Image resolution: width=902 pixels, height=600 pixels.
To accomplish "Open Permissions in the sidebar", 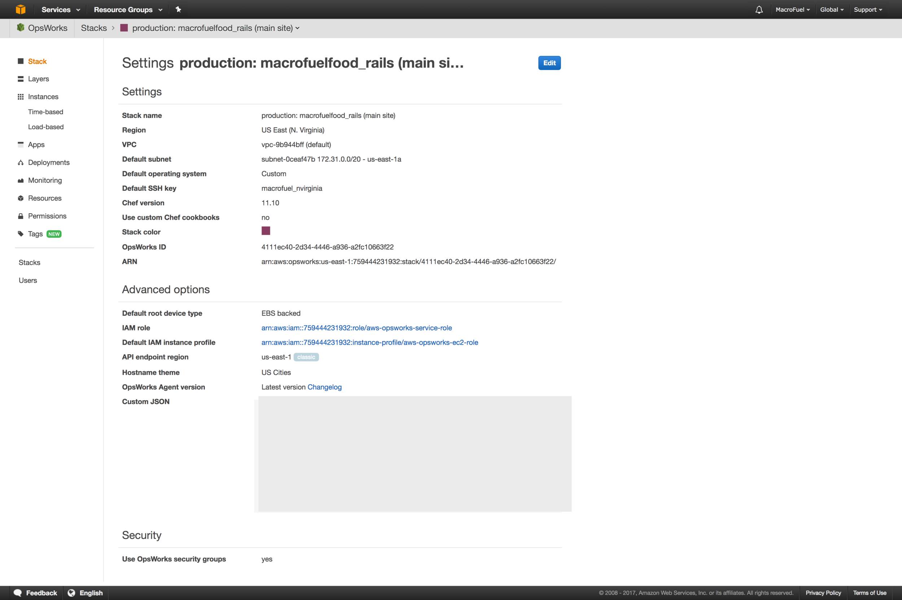I will (x=47, y=216).
